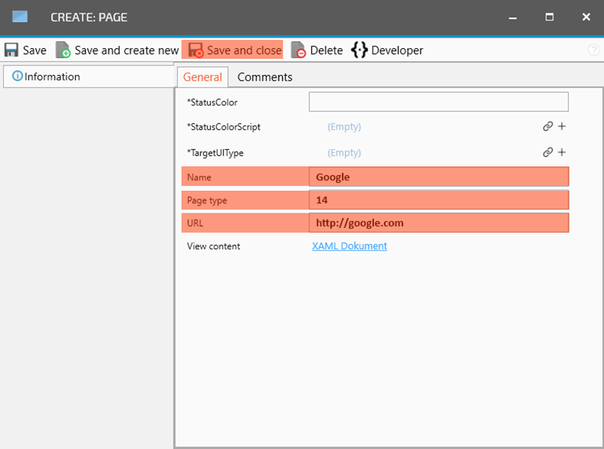The image size is (604, 449).
Task: Click the faint help question mark icon
Action: click(x=594, y=50)
